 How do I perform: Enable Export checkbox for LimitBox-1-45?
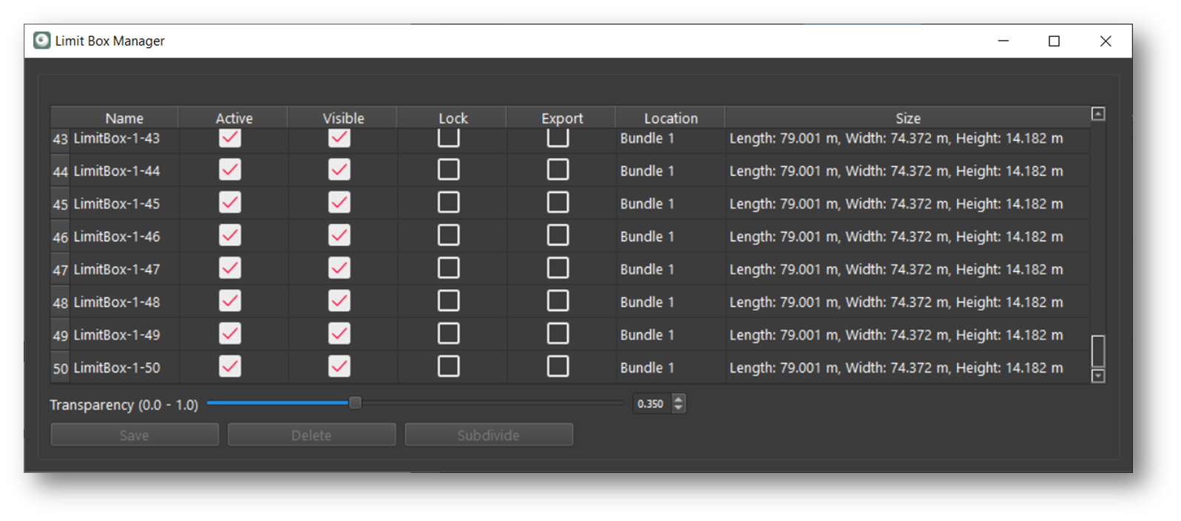(558, 202)
